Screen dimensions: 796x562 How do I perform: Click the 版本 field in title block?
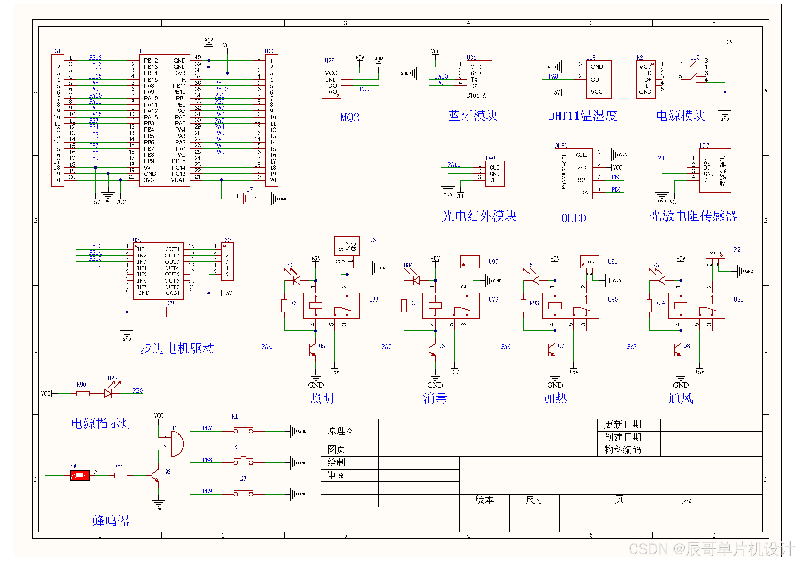[484, 500]
